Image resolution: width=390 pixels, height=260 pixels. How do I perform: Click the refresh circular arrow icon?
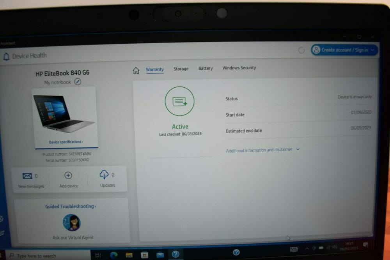click(x=301, y=50)
